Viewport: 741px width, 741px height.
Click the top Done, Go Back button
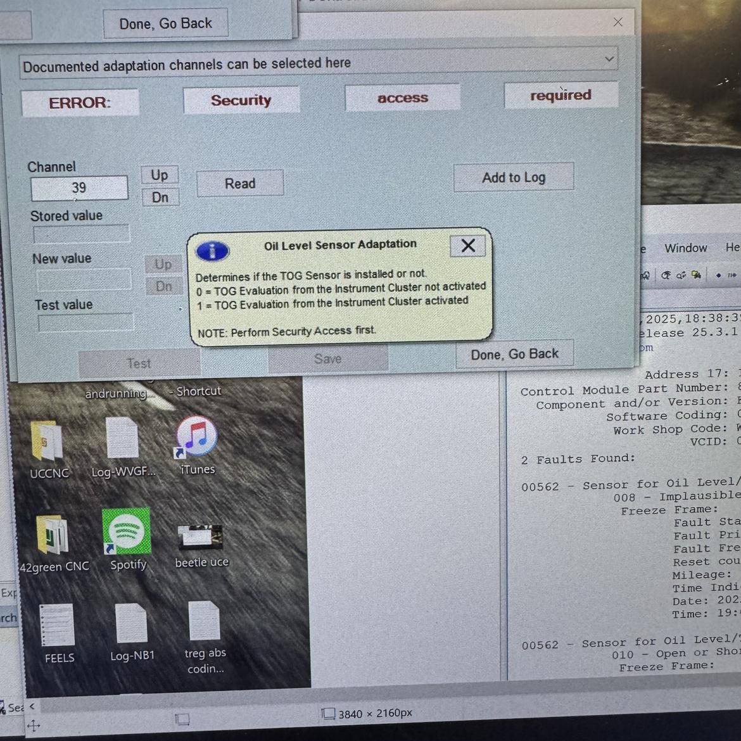pos(165,24)
